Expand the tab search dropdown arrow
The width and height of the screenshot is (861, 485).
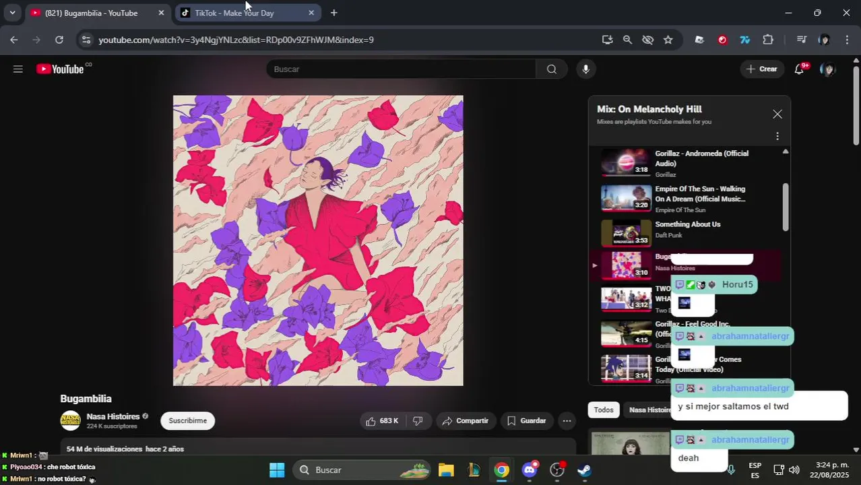click(12, 13)
